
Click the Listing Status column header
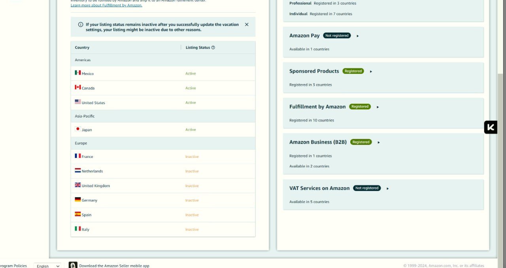(198, 47)
